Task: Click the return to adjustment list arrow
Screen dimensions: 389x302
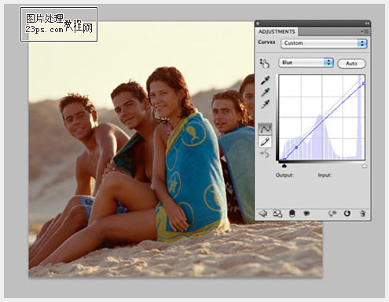Action: 262,213
